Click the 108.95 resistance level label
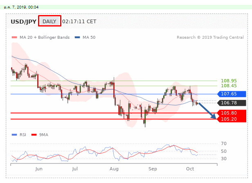This screenshot has width=252, height=183. click(x=229, y=81)
